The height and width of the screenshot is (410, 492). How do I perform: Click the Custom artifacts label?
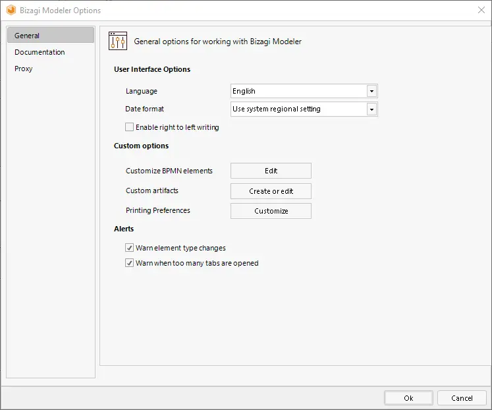[152, 190]
